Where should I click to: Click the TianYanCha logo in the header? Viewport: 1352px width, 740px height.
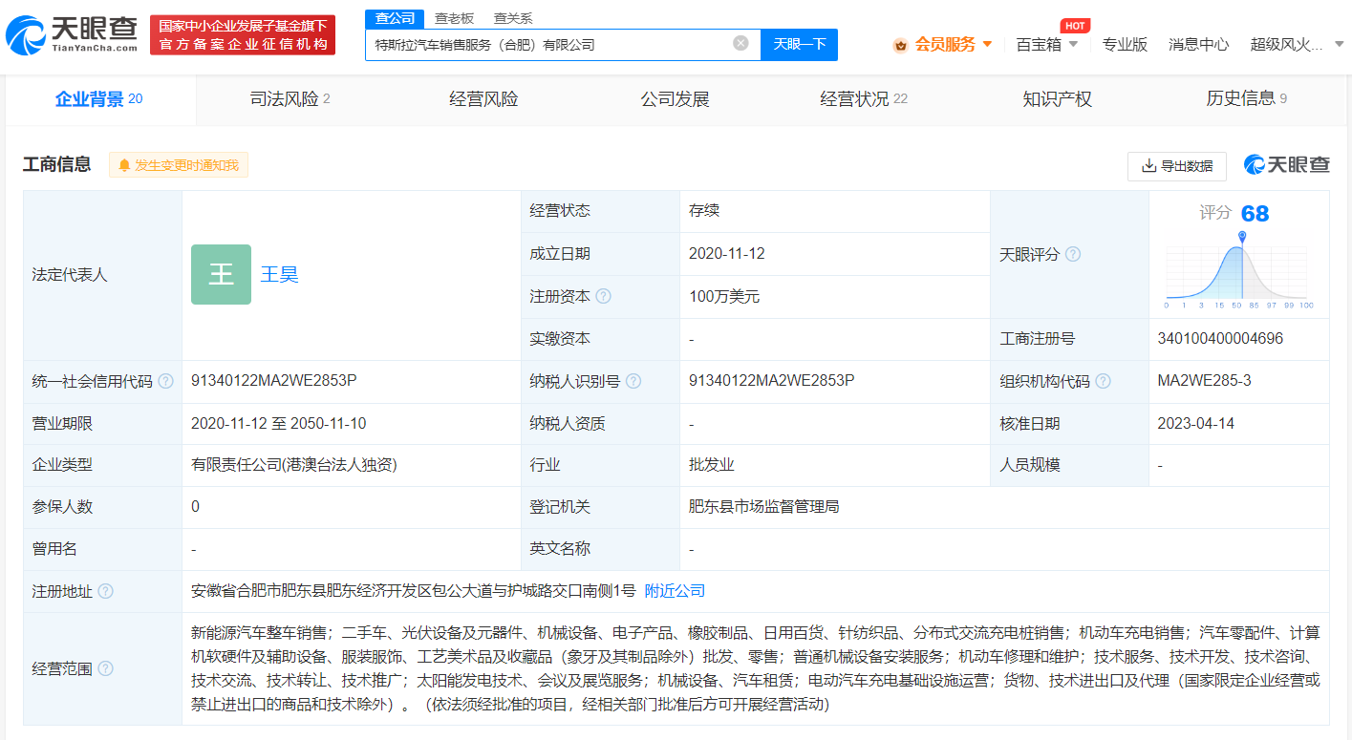pos(72,35)
